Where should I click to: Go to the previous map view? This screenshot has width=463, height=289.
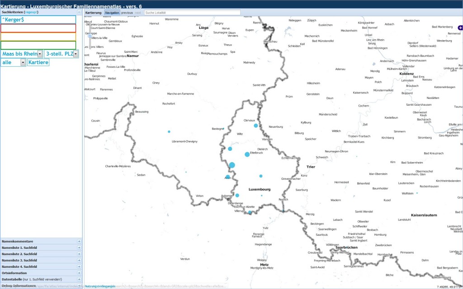pyautogui.click(x=127, y=13)
